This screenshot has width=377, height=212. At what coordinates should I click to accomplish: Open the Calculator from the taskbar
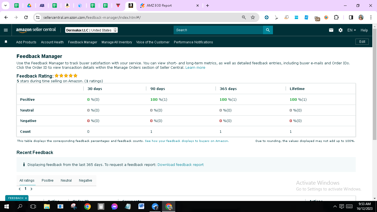coord(101,206)
